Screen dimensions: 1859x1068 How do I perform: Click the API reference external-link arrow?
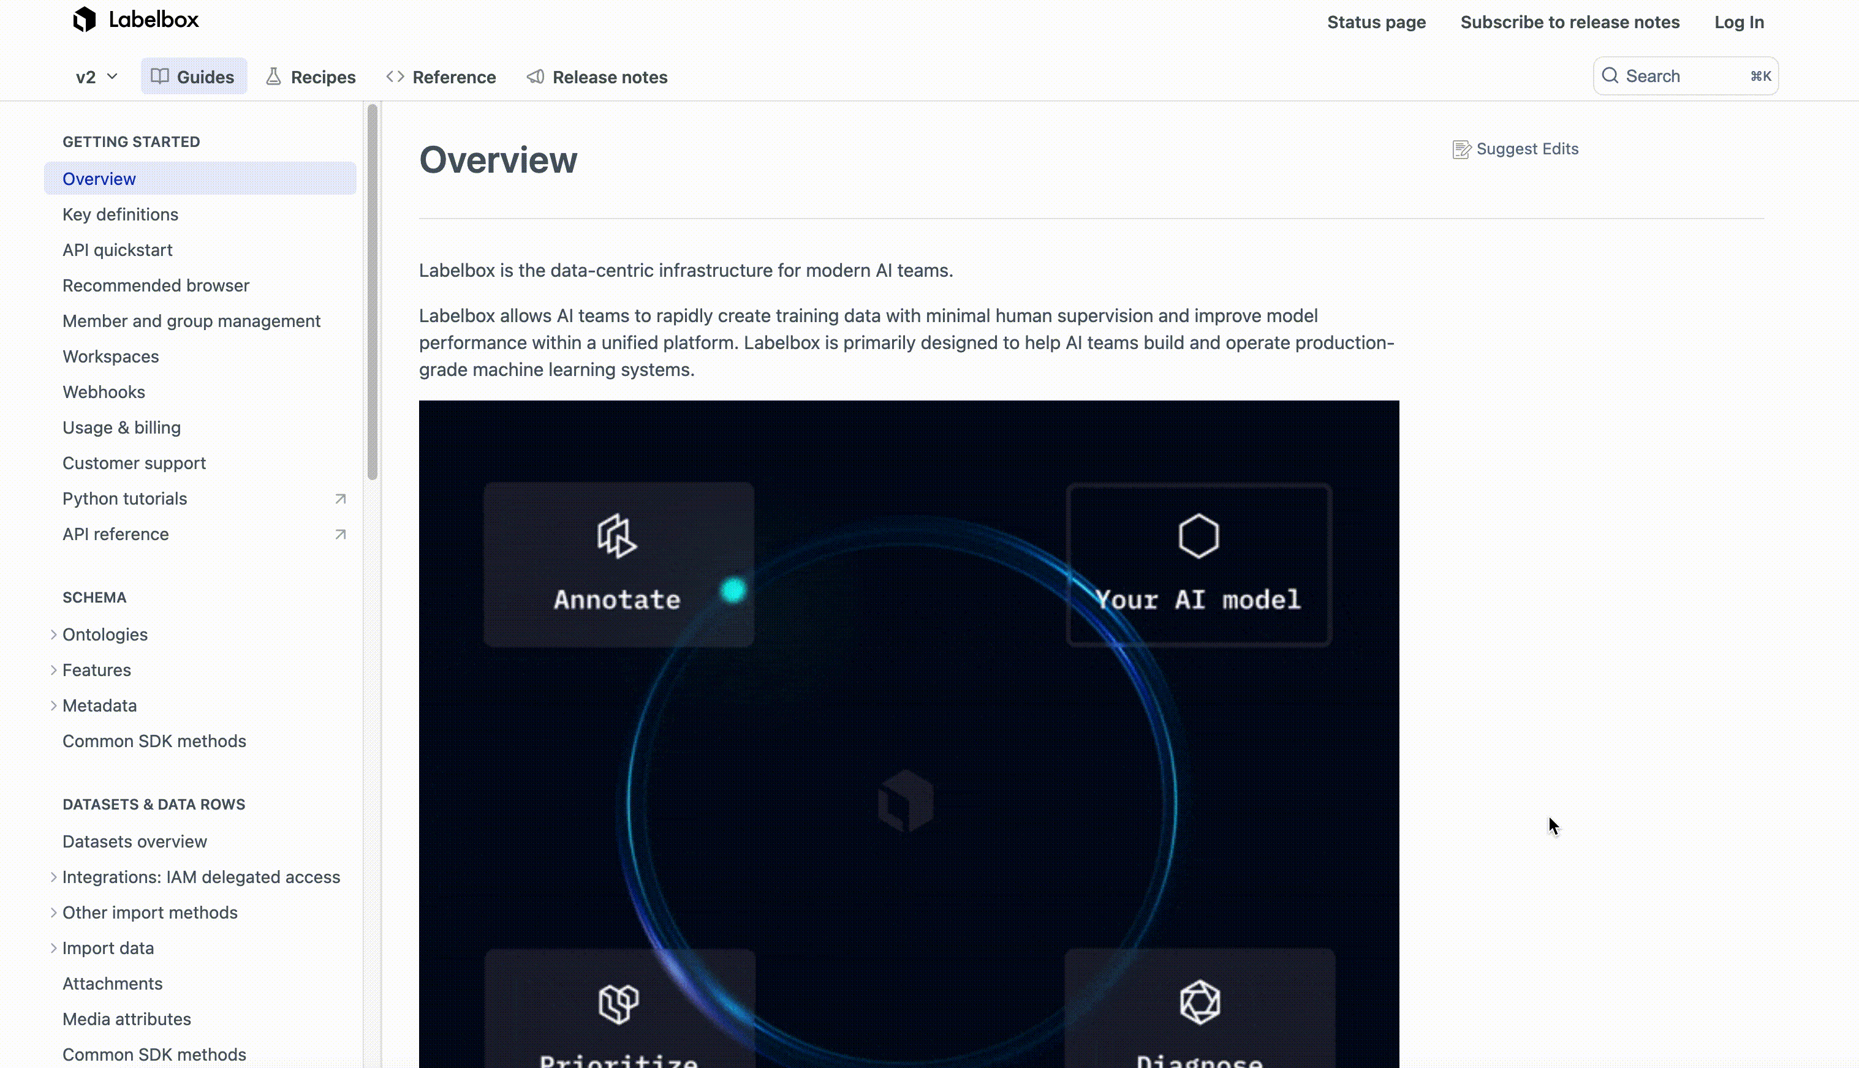point(341,534)
